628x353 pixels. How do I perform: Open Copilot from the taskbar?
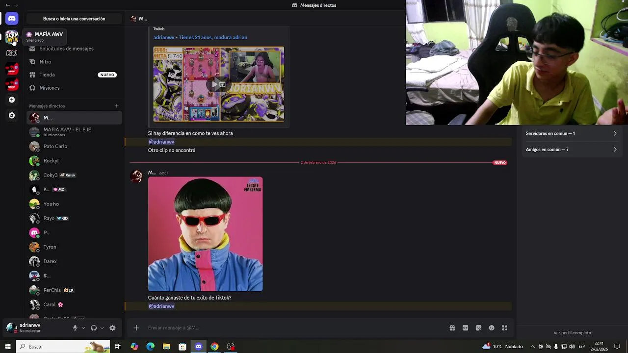point(134,347)
